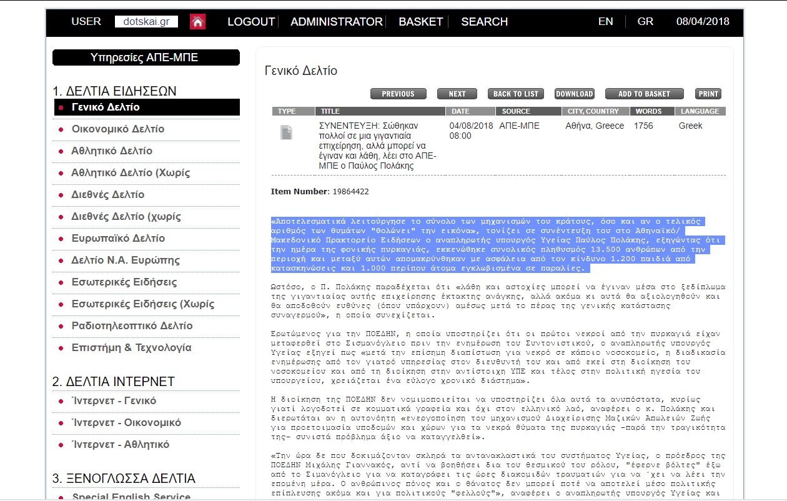Open the BASKET page
Viewport: 787px width, 501px height.
click(420, 22)
